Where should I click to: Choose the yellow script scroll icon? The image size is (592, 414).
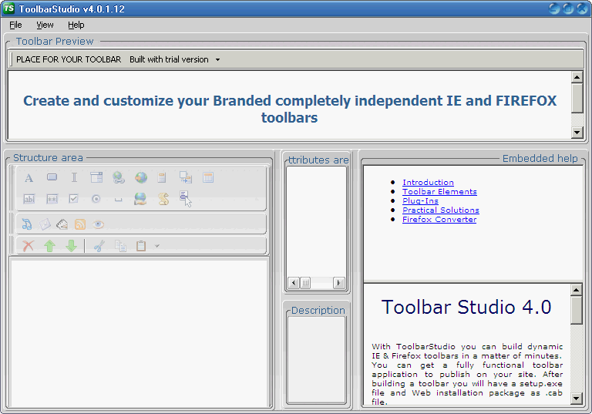tap(163, 199)
